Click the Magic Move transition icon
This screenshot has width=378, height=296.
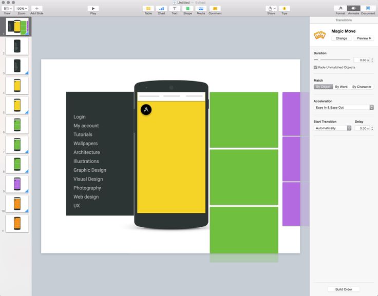[319, 35]
